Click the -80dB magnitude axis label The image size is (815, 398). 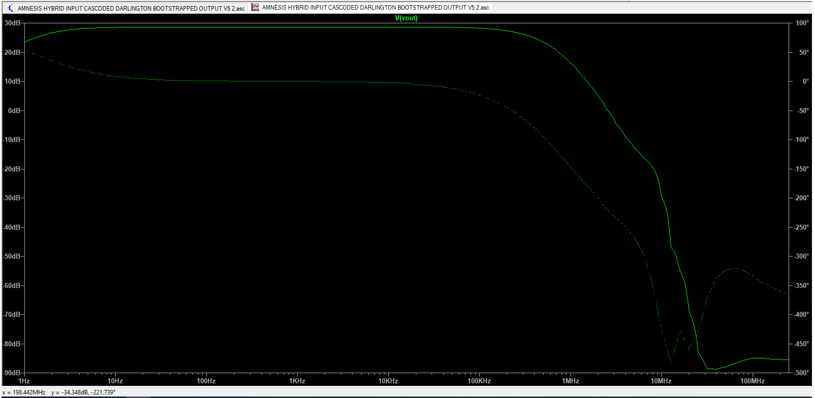(x=12, y=344)
